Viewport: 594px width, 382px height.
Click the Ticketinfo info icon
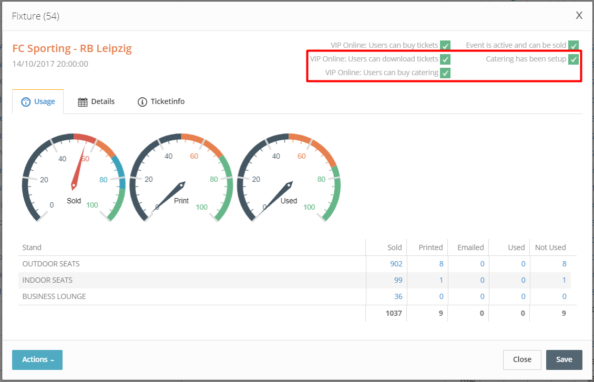click(142, 102)
